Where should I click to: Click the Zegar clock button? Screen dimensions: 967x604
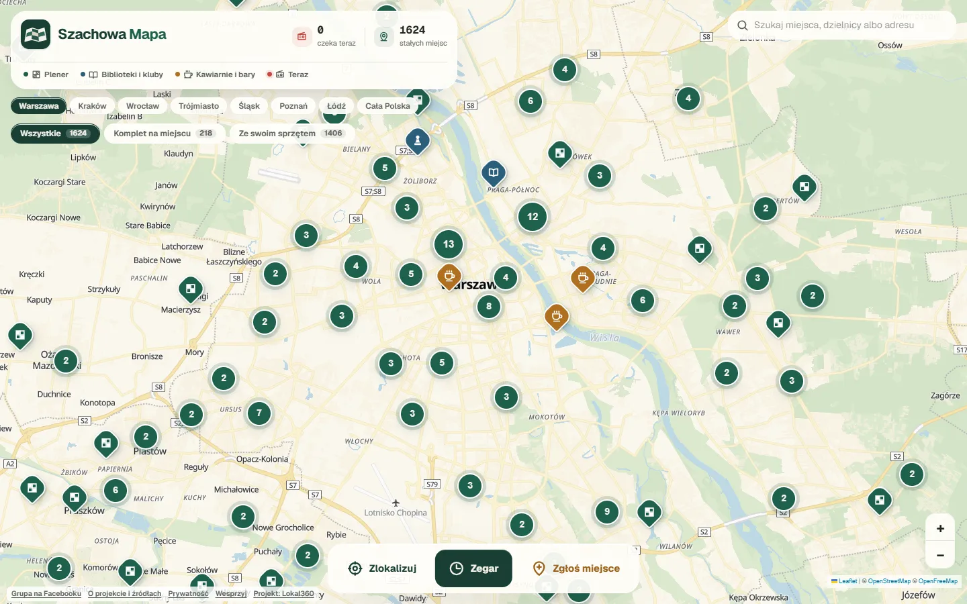coord(473,568)
